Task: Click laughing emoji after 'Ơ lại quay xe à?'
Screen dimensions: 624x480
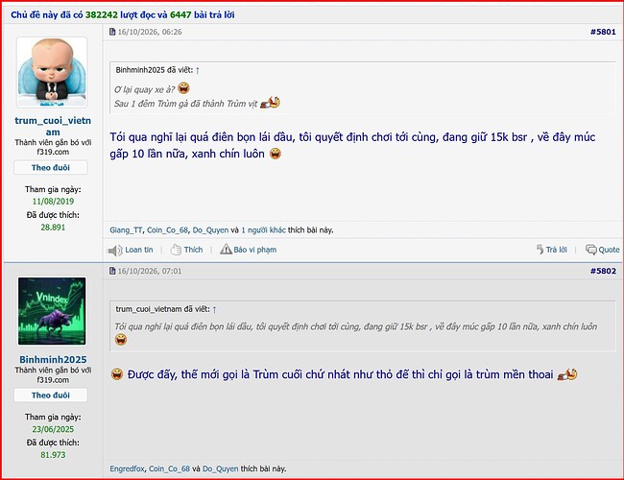Action: 183,88
